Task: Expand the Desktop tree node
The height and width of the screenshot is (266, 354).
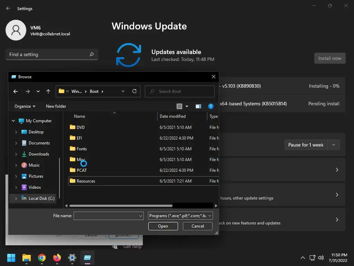Action: tap(16, 132)
